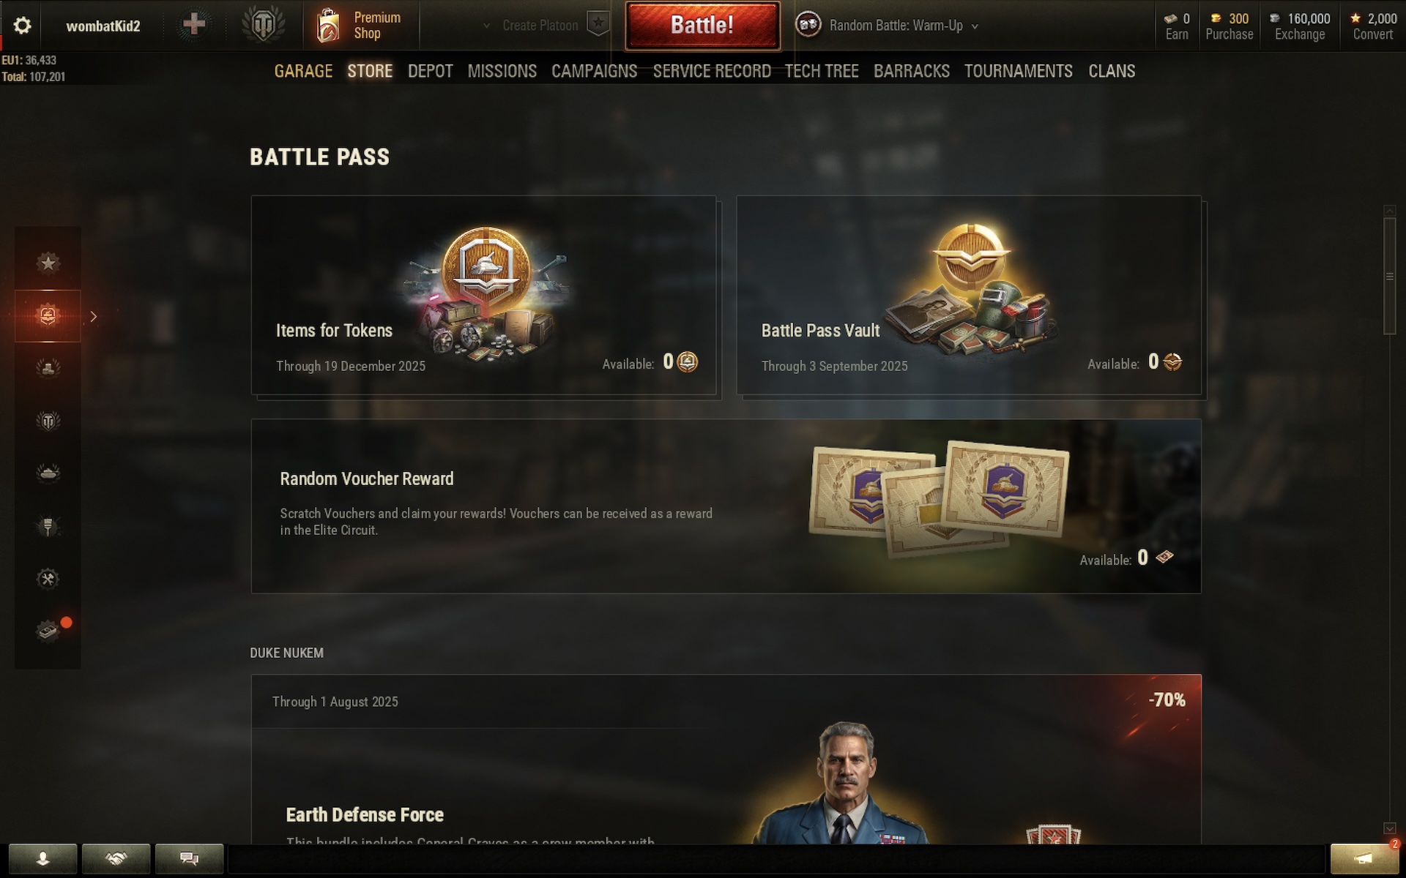Open the settings gear menu

22,26
